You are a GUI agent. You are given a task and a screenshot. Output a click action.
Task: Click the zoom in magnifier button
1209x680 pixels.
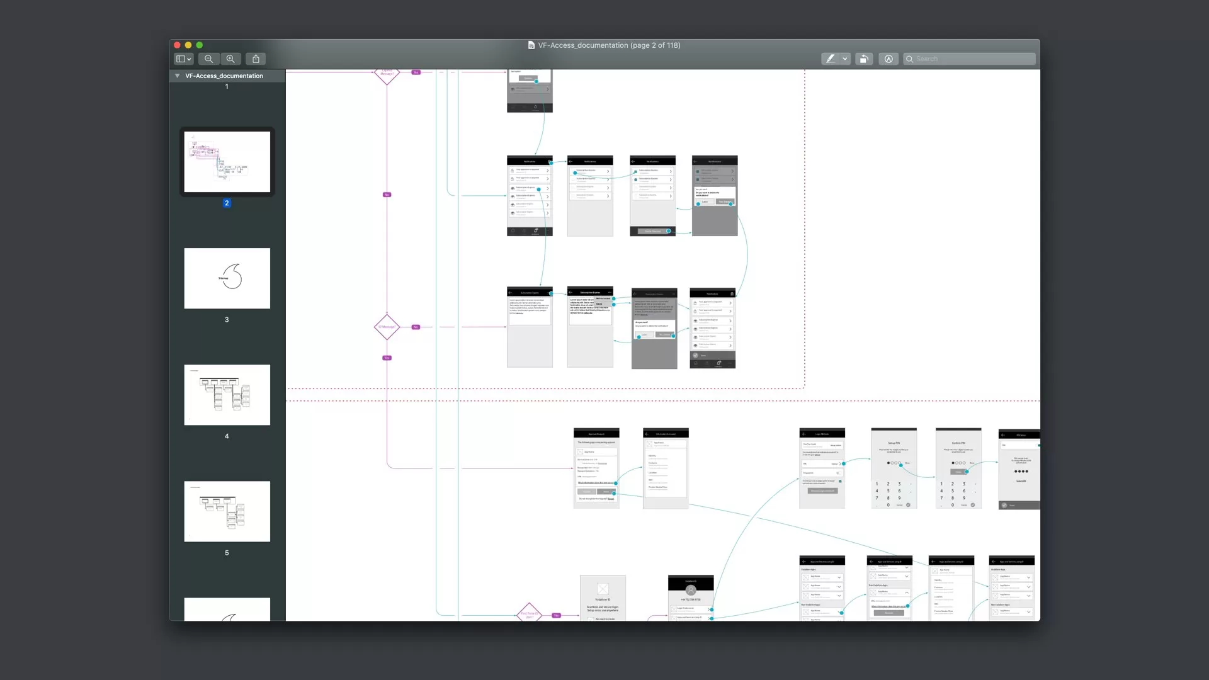[230, 59]
